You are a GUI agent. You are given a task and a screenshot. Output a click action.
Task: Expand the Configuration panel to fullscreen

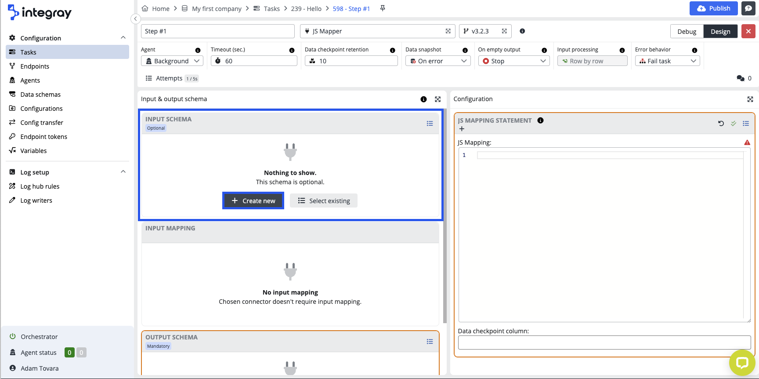[750, 99]
